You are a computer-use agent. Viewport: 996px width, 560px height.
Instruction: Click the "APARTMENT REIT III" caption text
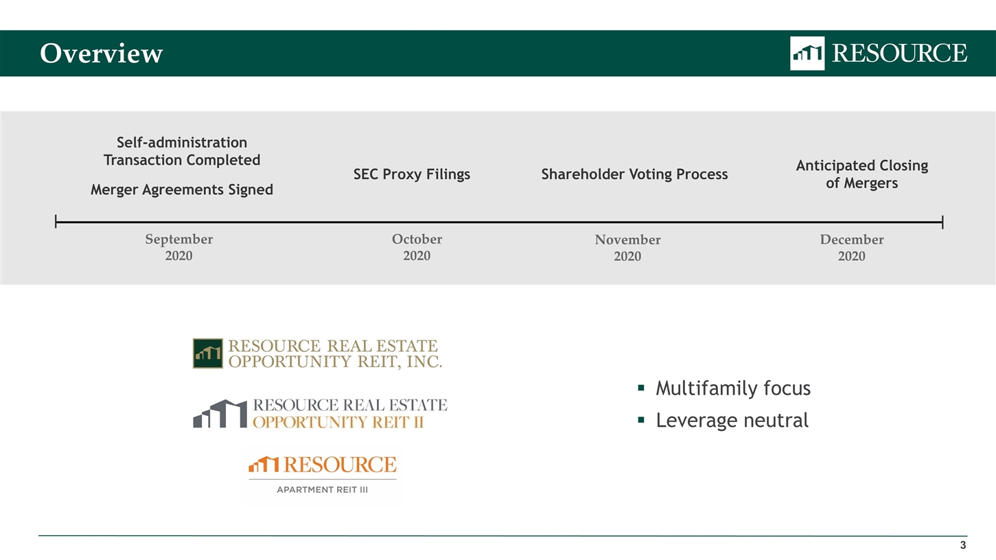[322, 489]
